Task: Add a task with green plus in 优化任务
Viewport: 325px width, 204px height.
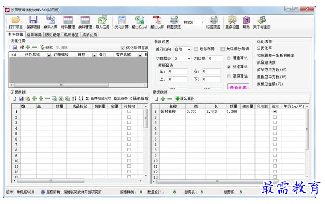Action: tap(28, 47)
